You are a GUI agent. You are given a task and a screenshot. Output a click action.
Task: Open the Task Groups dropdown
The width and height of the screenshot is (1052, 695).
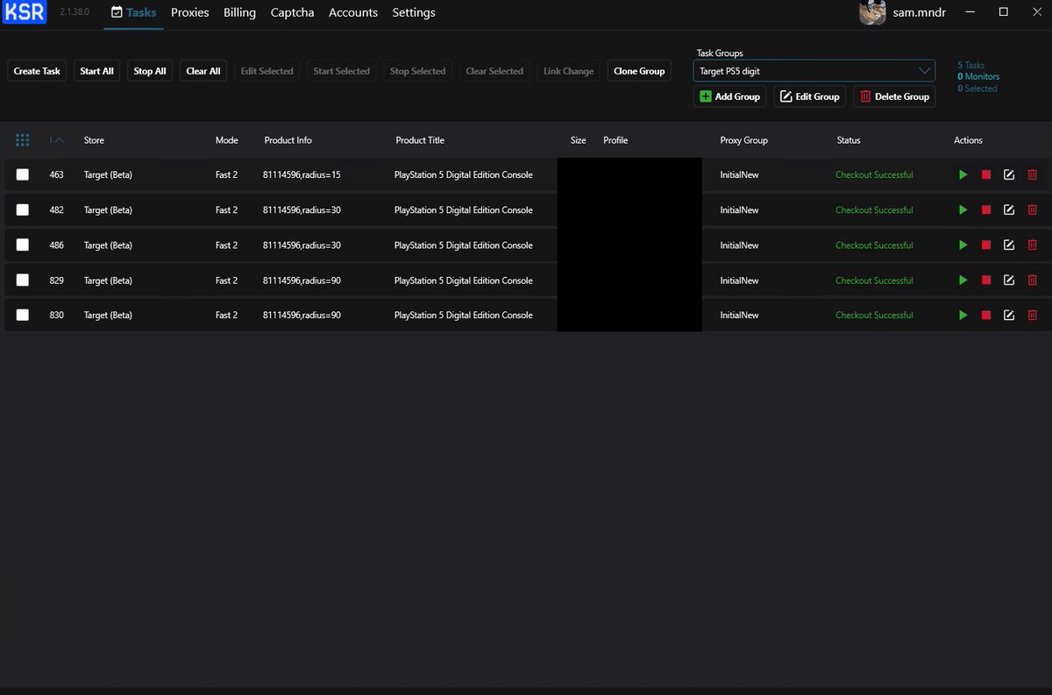pos(814,71)
